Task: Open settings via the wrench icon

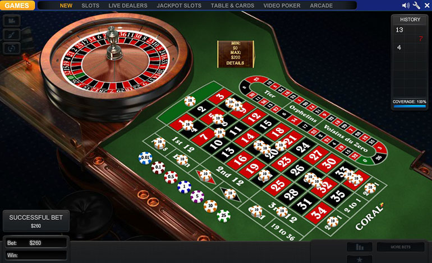Action: click(x=416, y=6)
